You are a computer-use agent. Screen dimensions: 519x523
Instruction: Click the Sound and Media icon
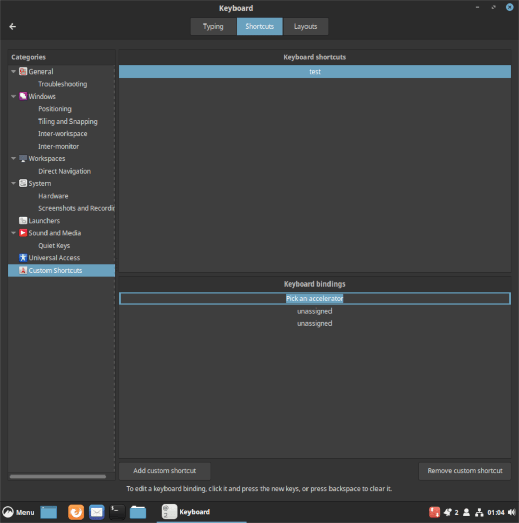22,233
